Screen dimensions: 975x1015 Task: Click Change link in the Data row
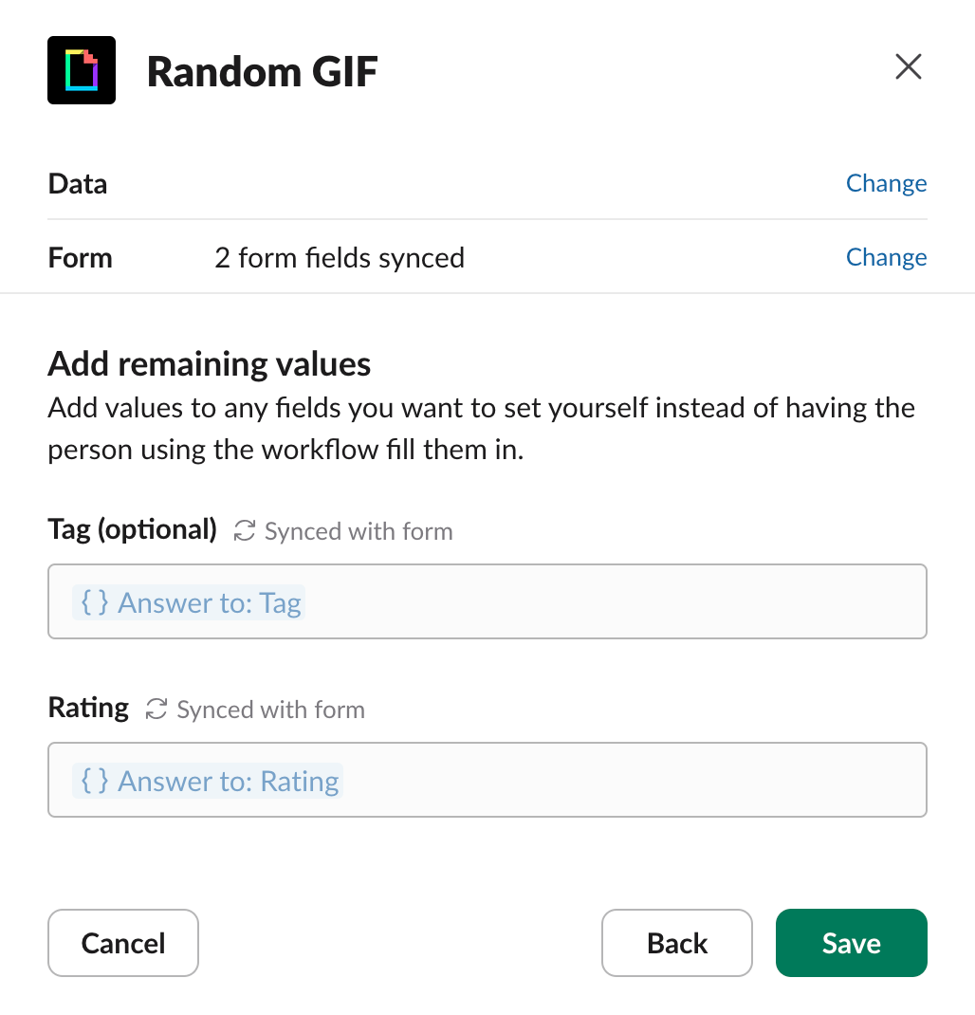(x=886, y=183)
